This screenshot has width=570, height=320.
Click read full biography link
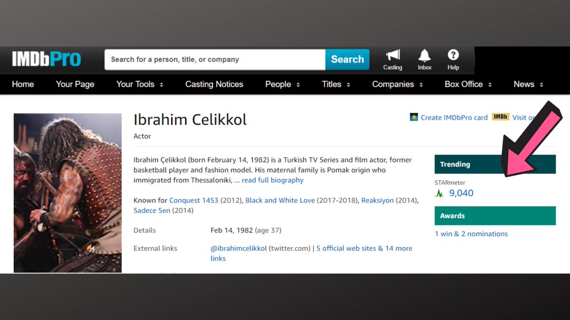(x=273, y=180)
